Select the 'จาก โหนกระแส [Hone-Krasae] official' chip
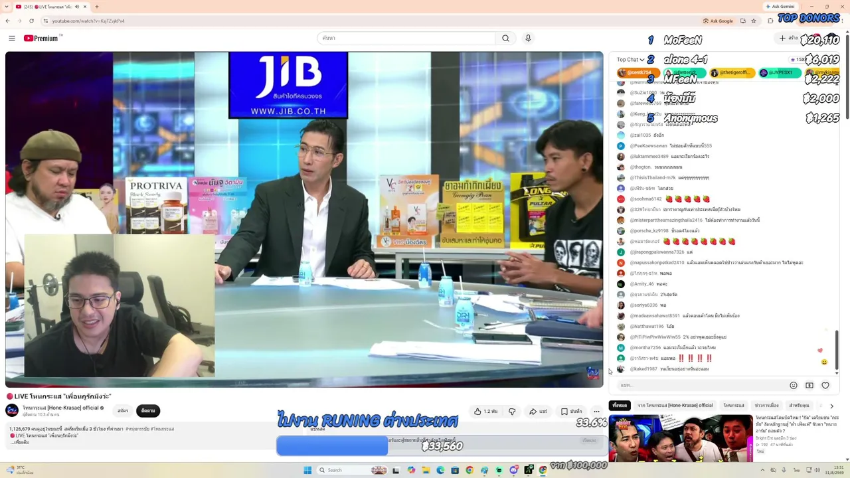Screen dimensions: 850x478 pyautogui.click(x=675, y=406)
